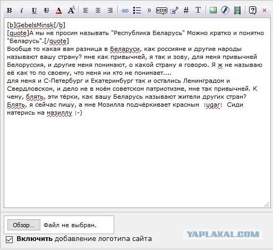The image size is (273, 250).
Task: Uncheck the Включить добавление логотипа сайта checkbox
Action: 9,239
